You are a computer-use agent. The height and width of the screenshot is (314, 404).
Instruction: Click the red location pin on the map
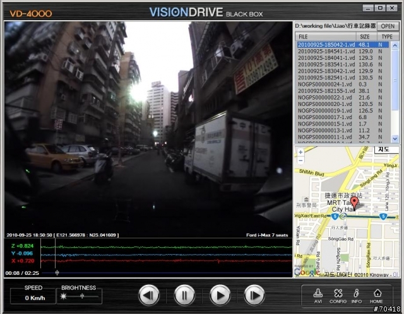[x=355, y=203]
